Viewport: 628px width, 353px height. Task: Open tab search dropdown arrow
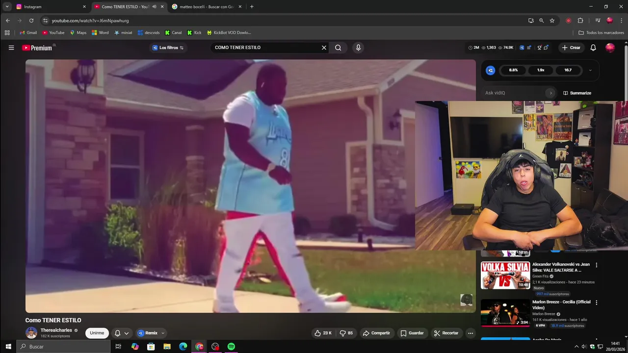[7, 7]
